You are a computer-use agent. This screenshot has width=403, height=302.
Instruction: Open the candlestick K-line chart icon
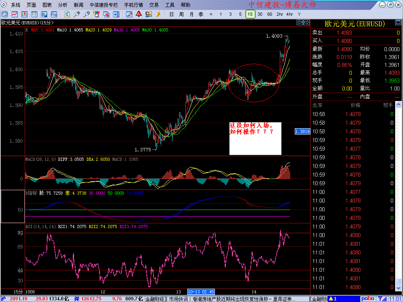[x=24, y=15]
